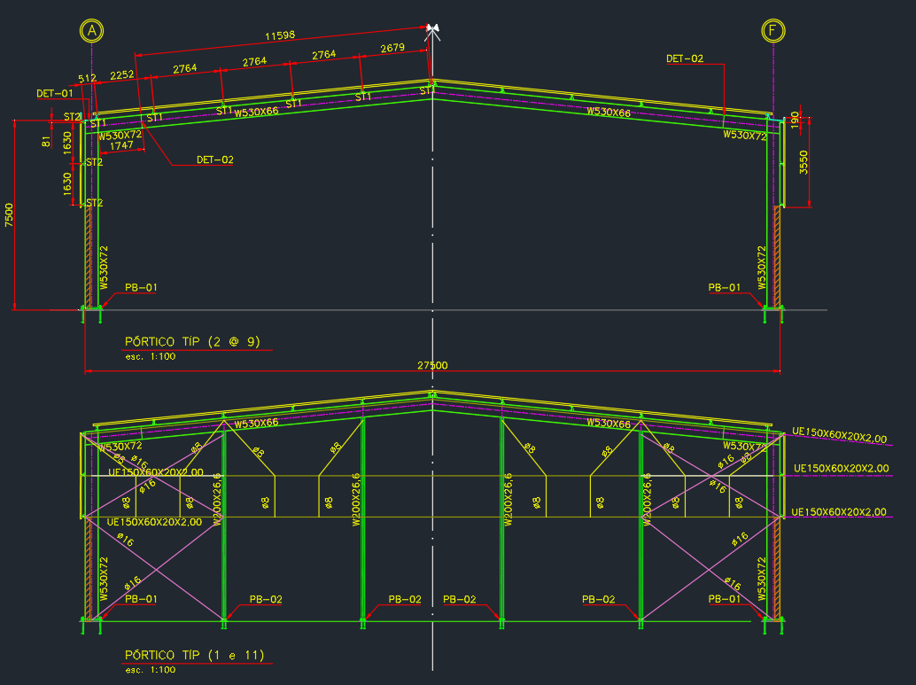Image resolution: width=916 pixels, height=685 pixels.
Task: Click the topmost UE150X60X20X2,00 label on right
Action: click(x=840, y=438)
